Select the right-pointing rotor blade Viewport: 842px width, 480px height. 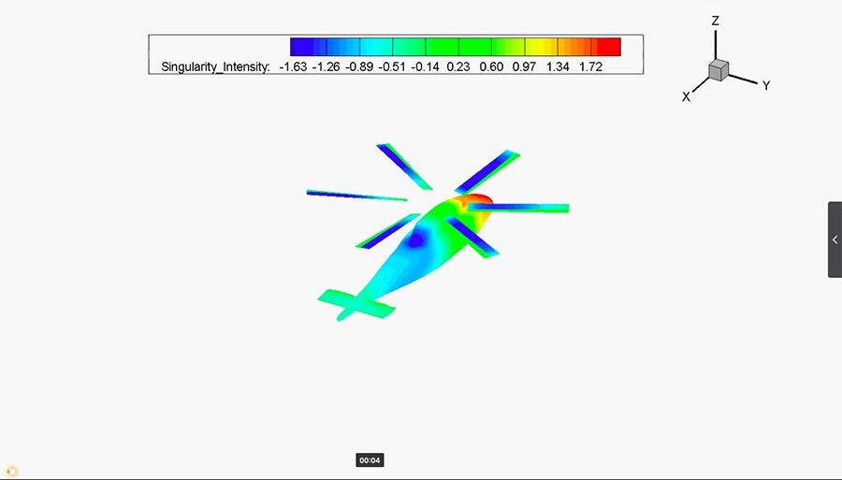[524, 207]
